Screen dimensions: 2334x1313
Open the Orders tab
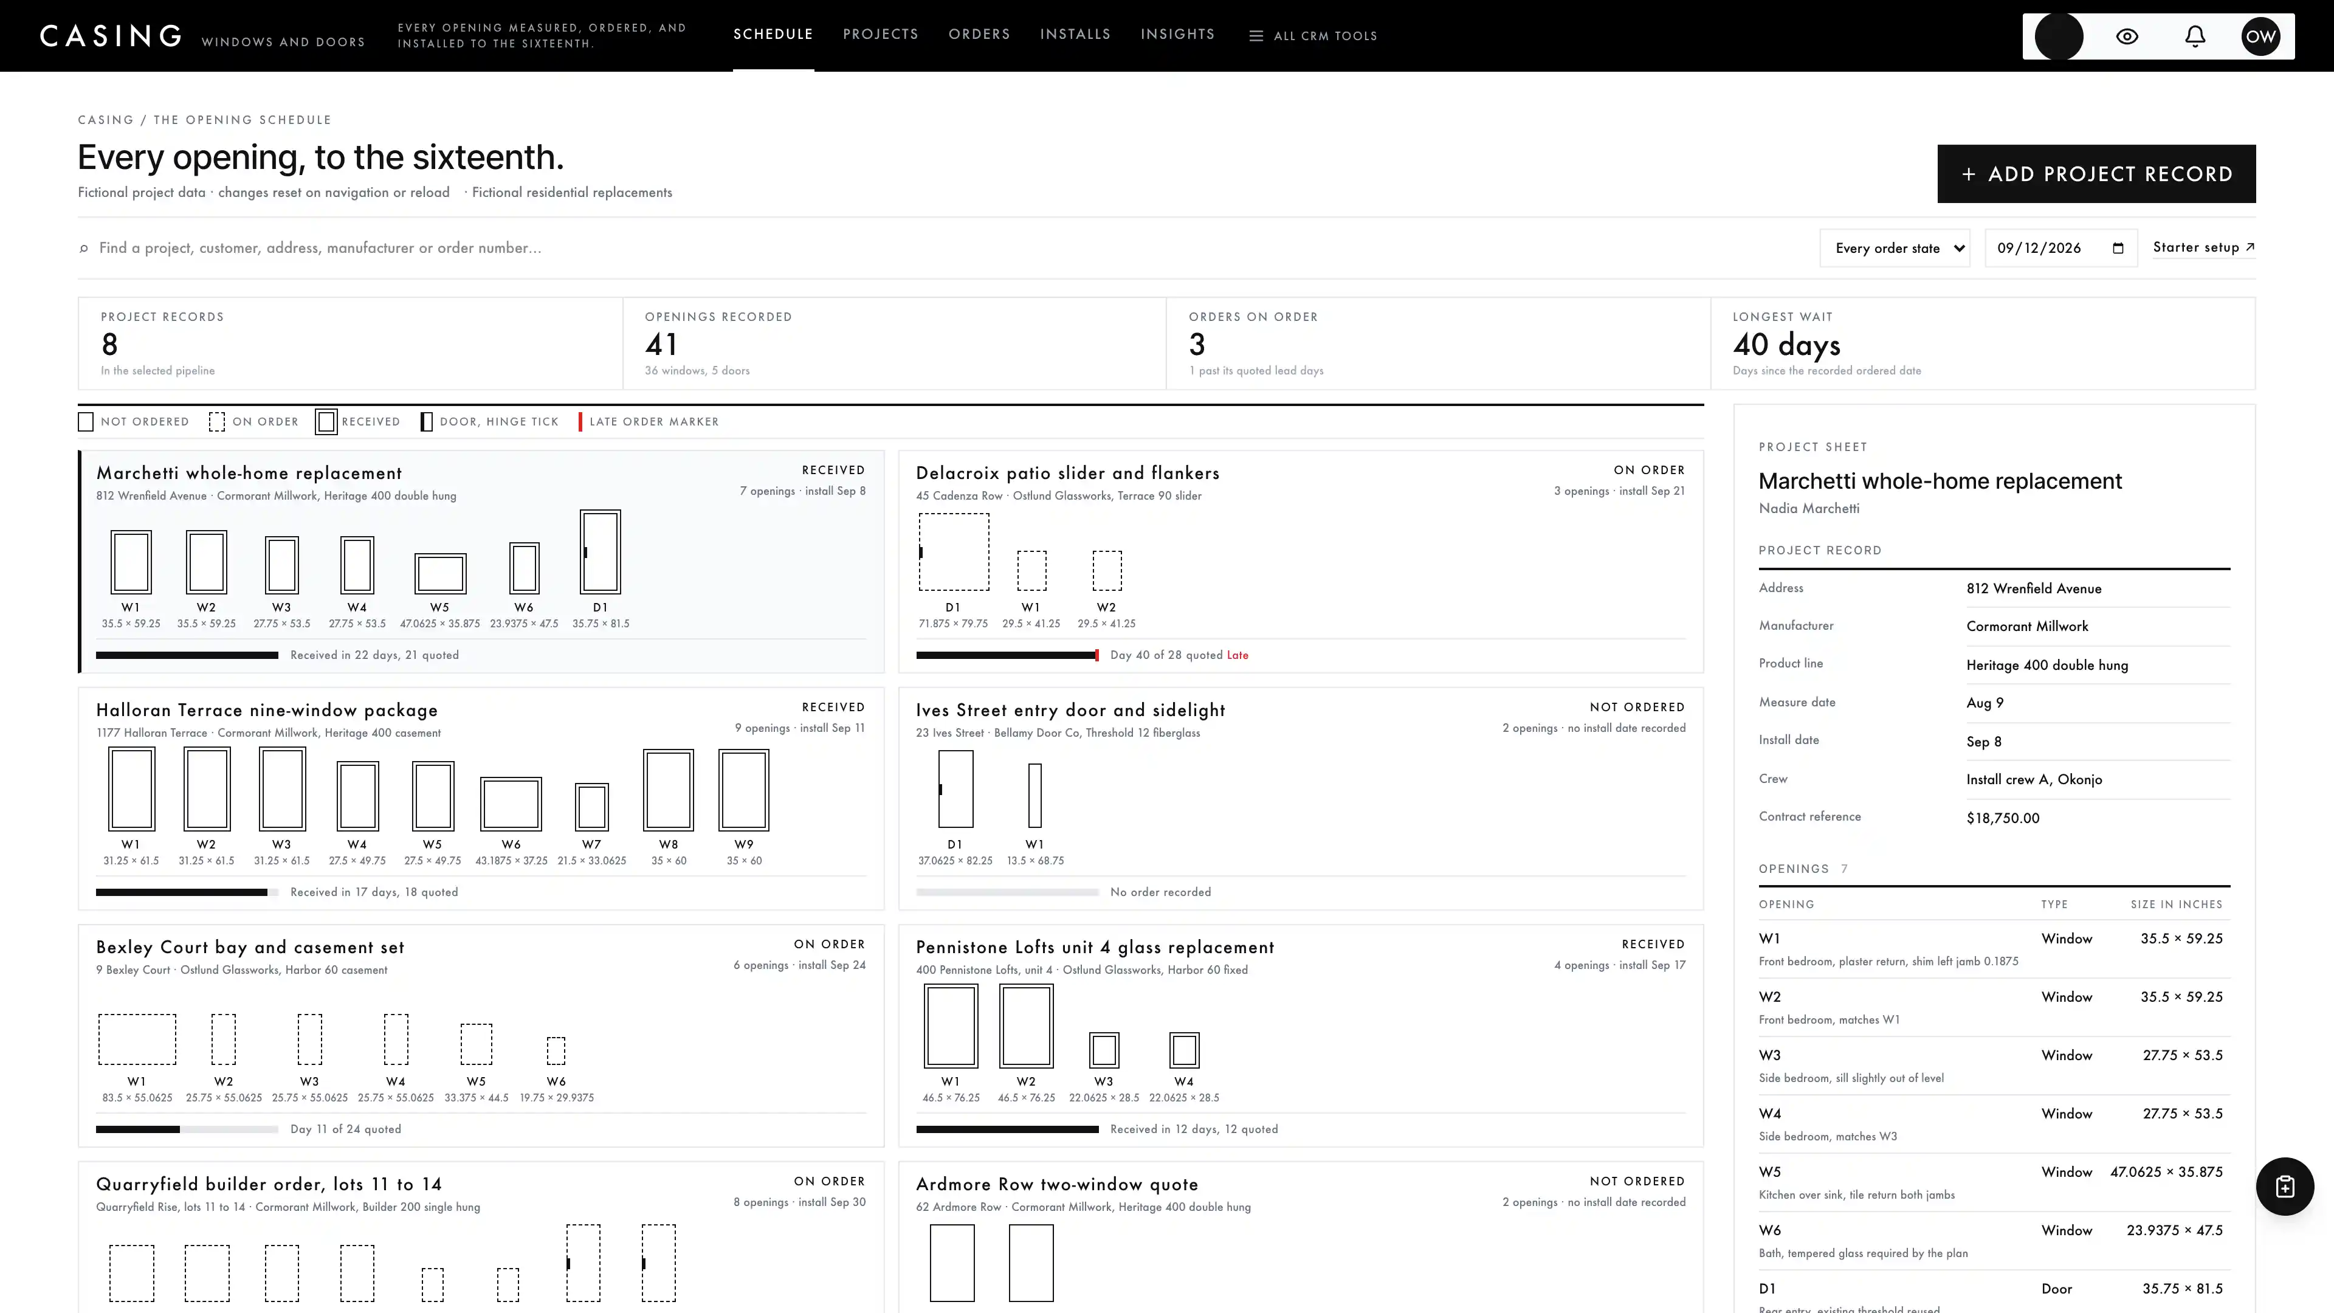(979, 35)
